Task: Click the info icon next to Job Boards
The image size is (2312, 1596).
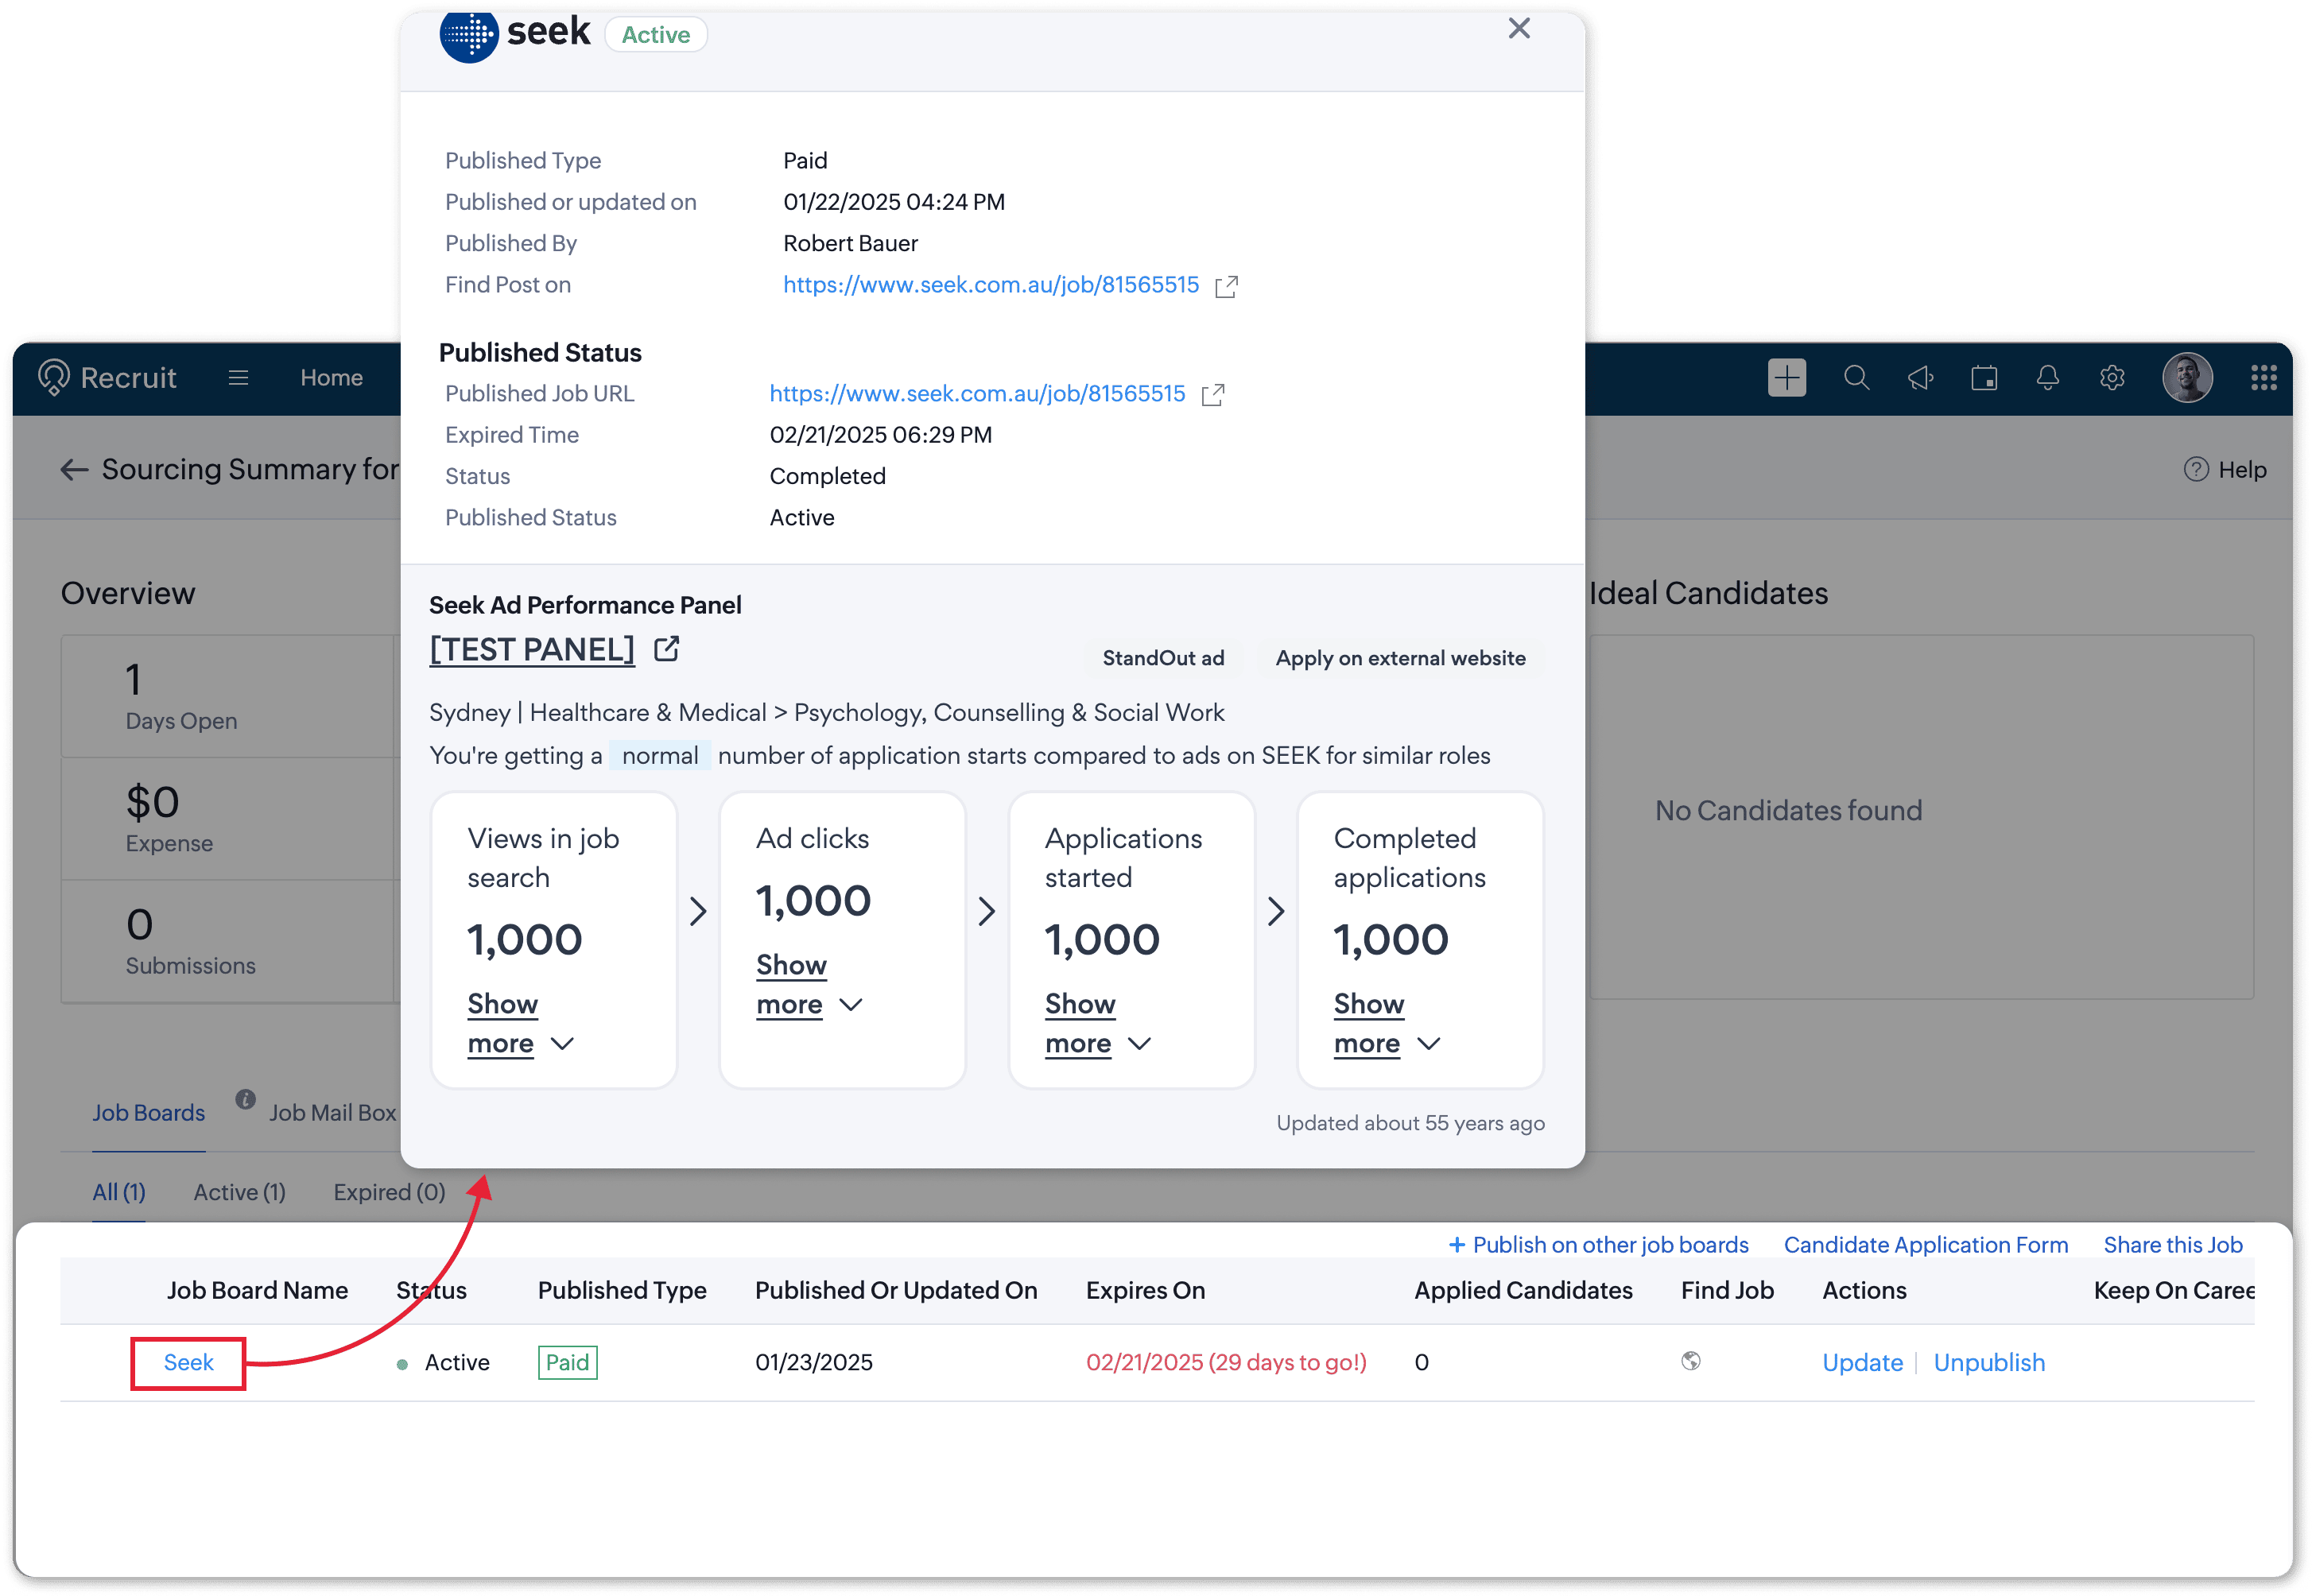Action: [x=245, y=1099]
